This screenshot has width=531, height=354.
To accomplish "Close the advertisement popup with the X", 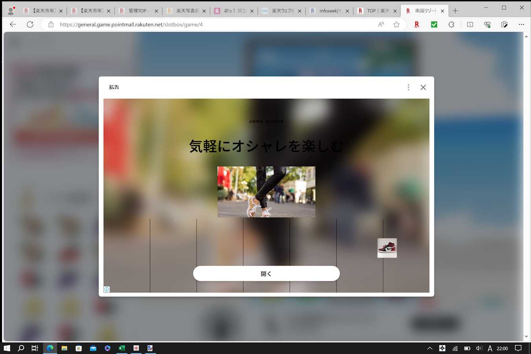I will coord(423,87).
